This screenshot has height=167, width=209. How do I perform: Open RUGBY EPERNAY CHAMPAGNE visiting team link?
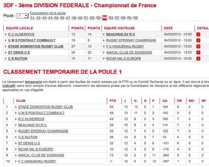pyautogui.click(x=131, y=40)
